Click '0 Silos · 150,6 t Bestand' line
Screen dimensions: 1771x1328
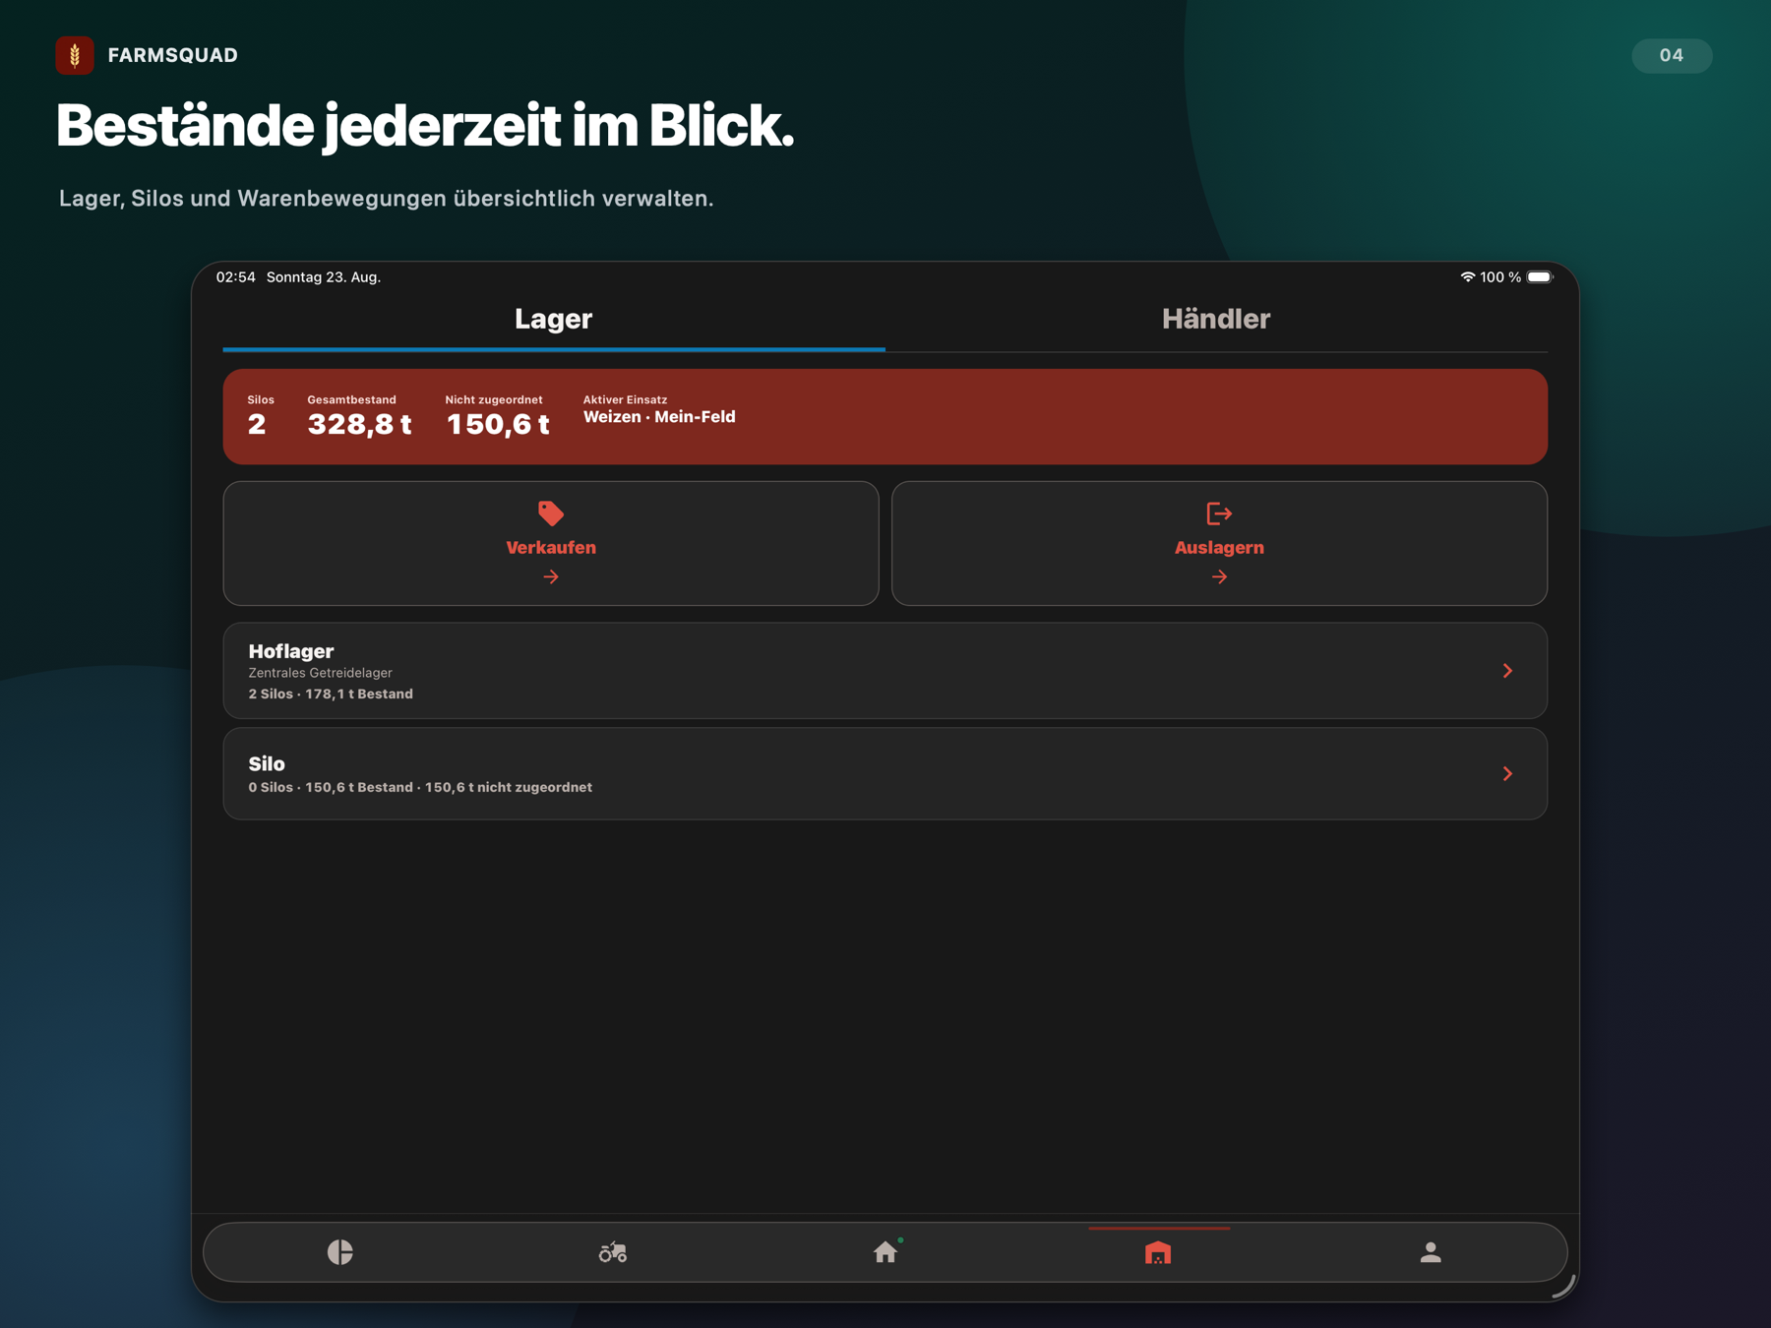point(420,788)
